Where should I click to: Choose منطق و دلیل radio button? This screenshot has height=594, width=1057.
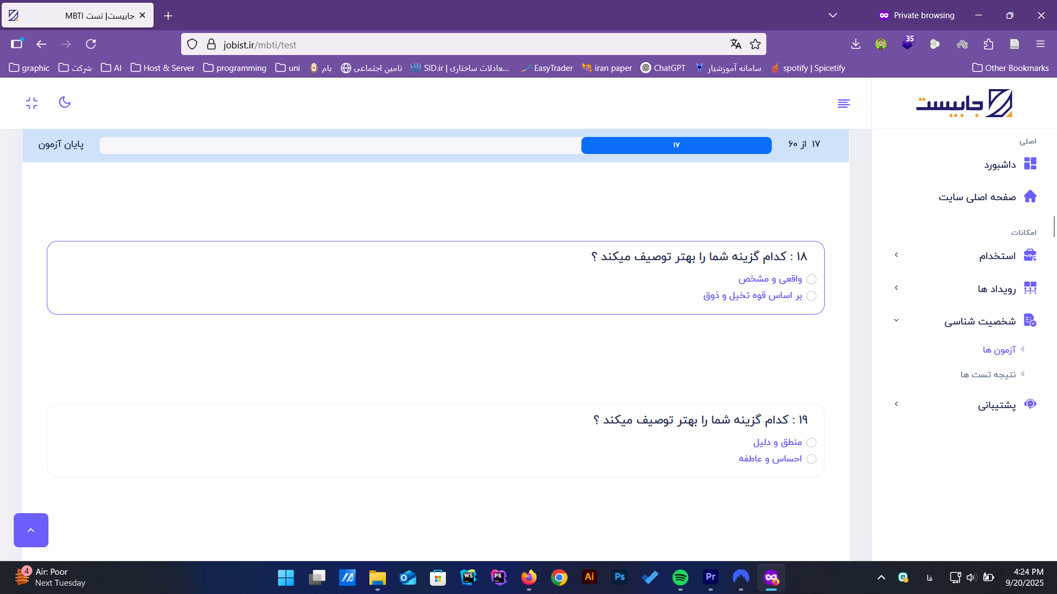(x=811, y=443)
